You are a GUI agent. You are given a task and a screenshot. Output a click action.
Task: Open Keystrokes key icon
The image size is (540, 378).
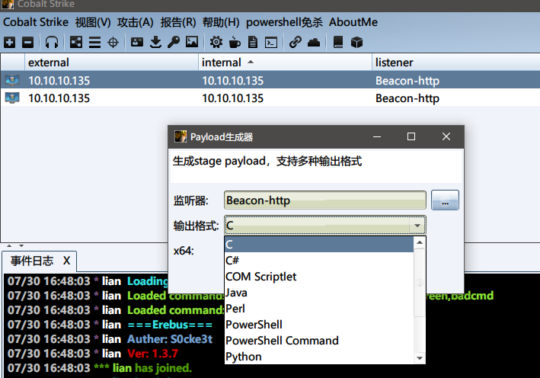click(174, 43)
